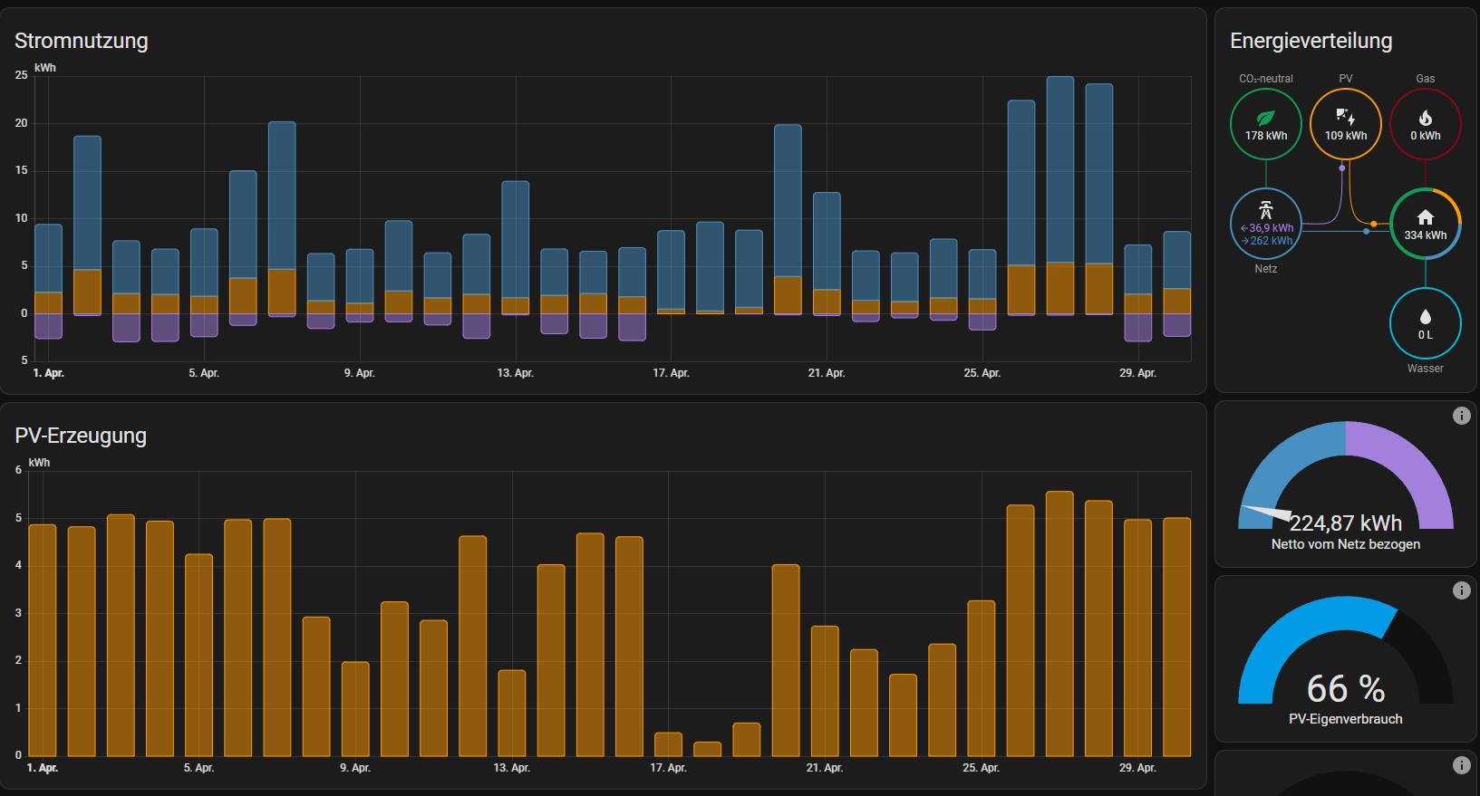Click '9. Apr.' label on Stromnutzung axis
This screenshot has height=796, width=1480.
coord(360,373)
